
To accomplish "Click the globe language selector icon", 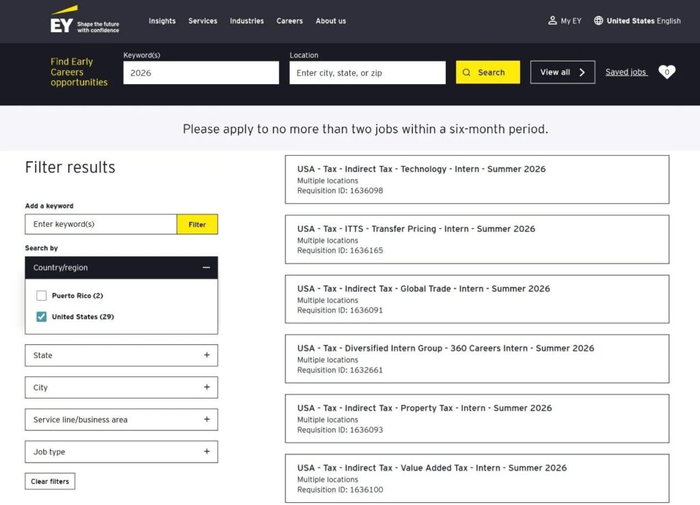I will click(x=598, y=21).
